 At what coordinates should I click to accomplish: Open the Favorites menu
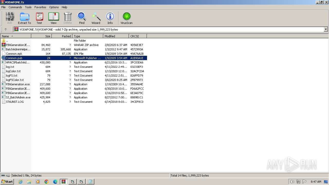coord(40,7)
